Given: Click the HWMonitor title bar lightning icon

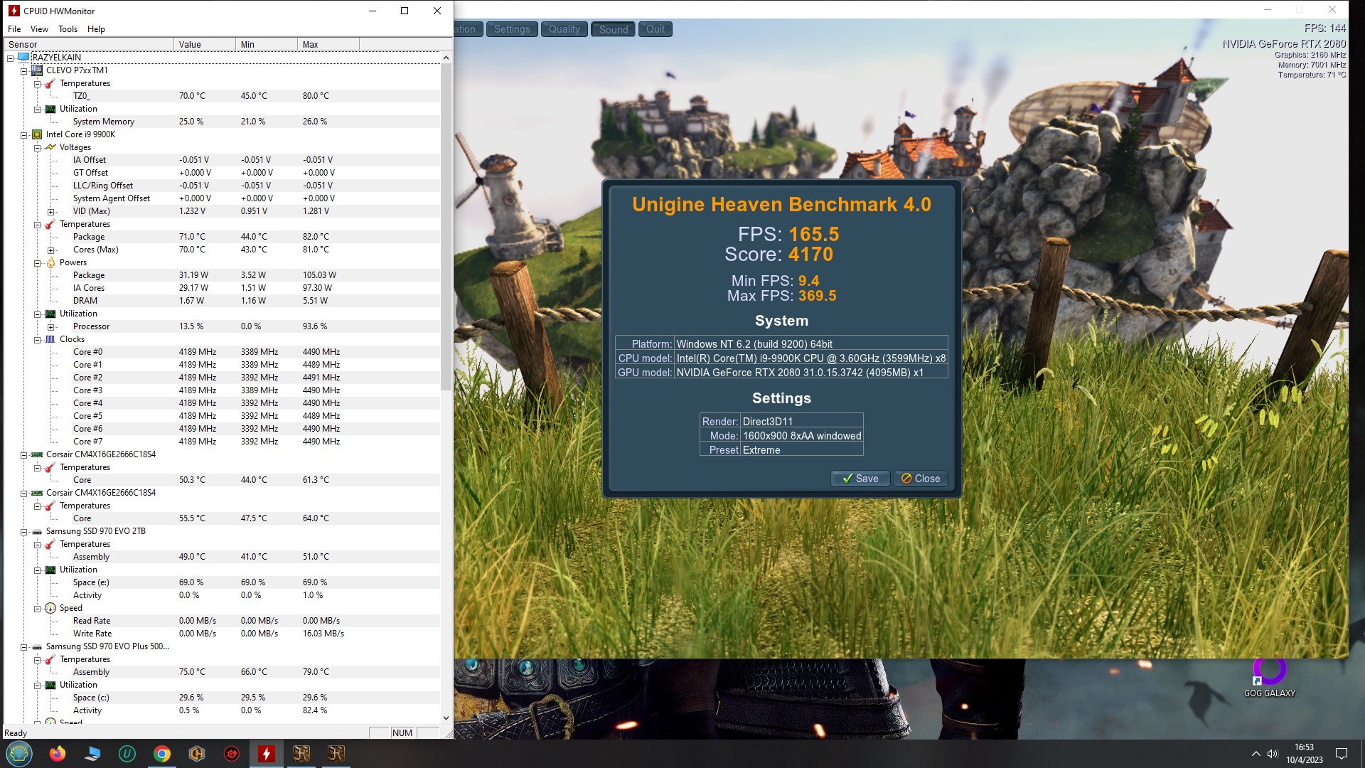Looking at the screenshot, I should [x=14, y=11].
